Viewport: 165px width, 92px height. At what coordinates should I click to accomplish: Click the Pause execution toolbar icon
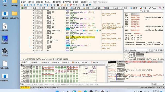click(34, 5)
